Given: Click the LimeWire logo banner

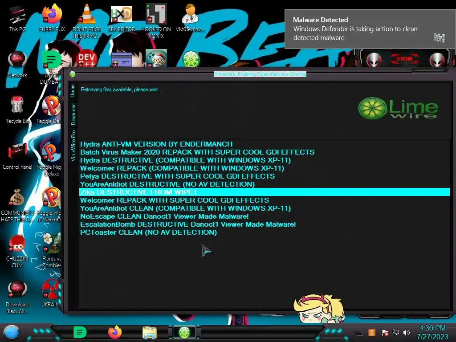Looking at the screenshot, I should click(398, 108).
